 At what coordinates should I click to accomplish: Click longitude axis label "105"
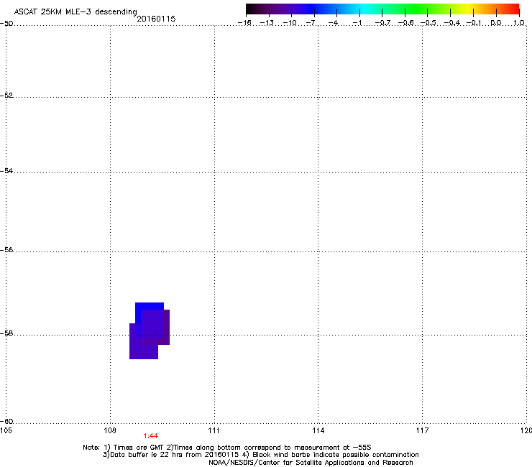(x=6, y=430)
